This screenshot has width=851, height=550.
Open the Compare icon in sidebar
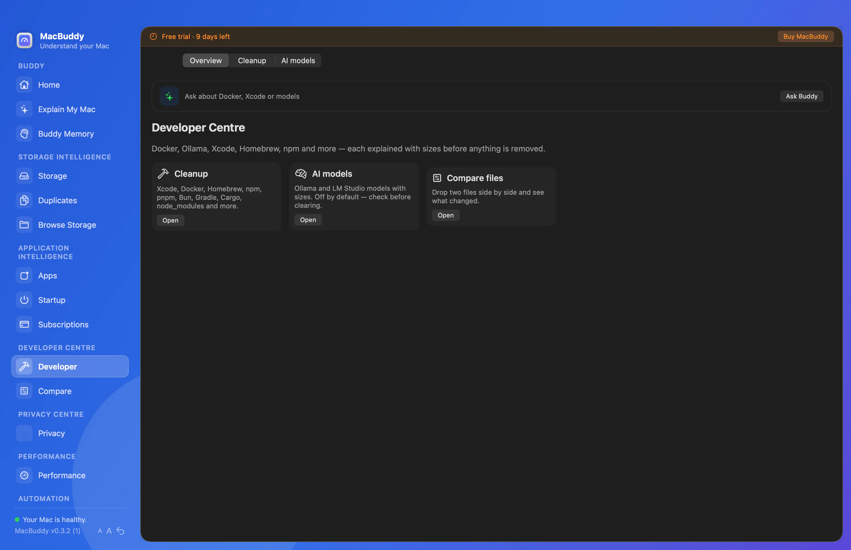pyautogui.click(x=24, y=391)
